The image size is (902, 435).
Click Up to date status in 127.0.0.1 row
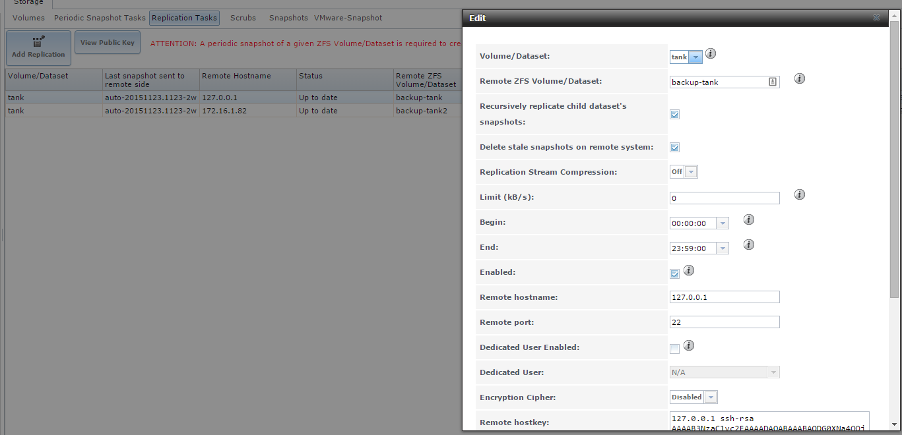318,98
